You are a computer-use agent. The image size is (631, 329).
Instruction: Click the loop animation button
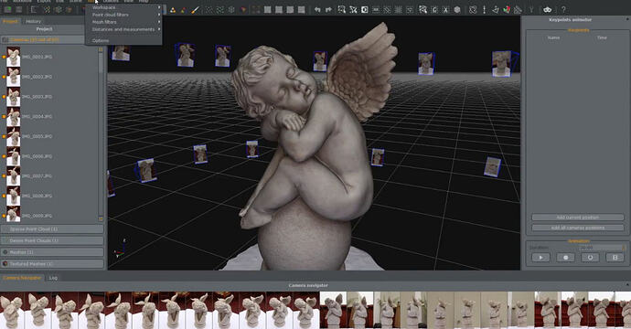click(590, 258)
